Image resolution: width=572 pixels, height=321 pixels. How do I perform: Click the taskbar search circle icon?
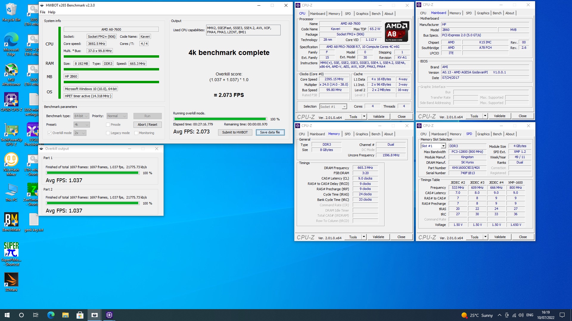pyautogui.click(x=21, y=315)
